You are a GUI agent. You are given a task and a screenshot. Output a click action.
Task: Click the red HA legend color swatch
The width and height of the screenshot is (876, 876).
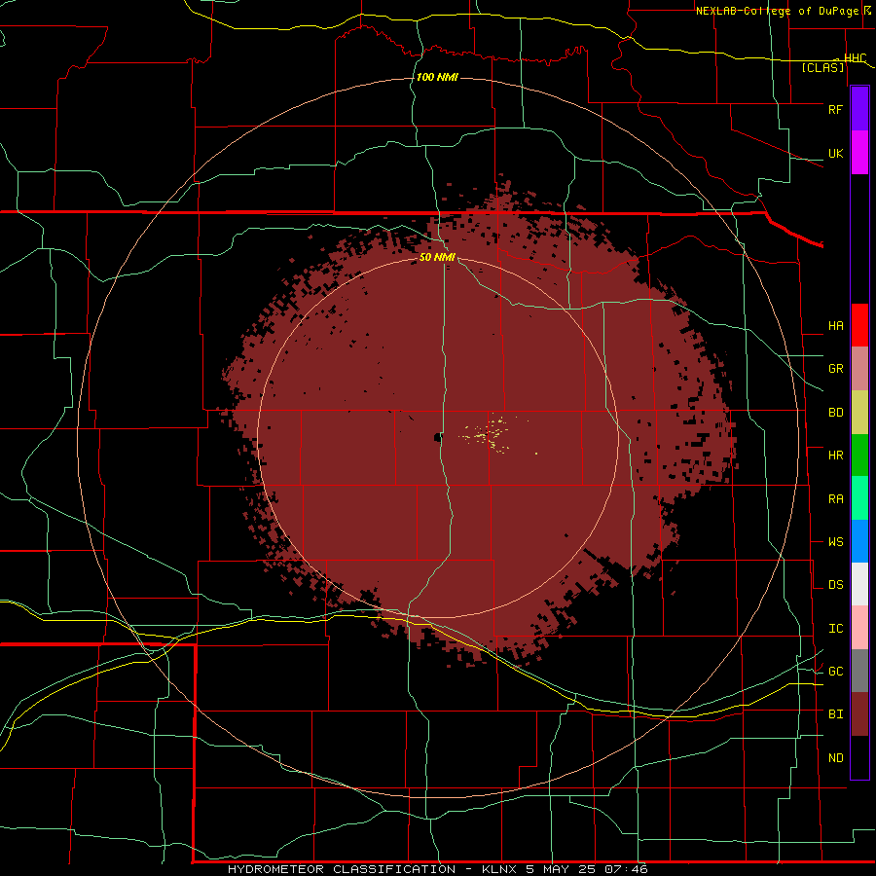pos(859,325)
